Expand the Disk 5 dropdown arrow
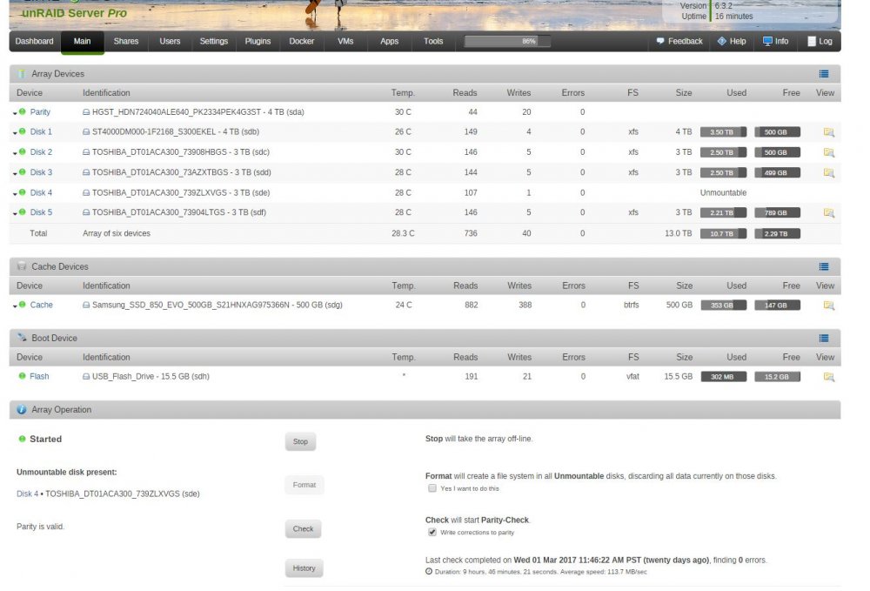 coord(15,213)
